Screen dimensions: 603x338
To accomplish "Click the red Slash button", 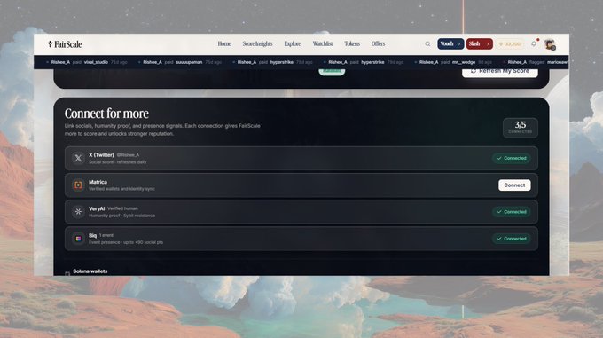I will coord(479,43).
